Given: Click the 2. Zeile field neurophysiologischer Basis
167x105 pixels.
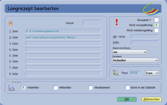Looking at the screenshot, I should (x=63, y=37).
